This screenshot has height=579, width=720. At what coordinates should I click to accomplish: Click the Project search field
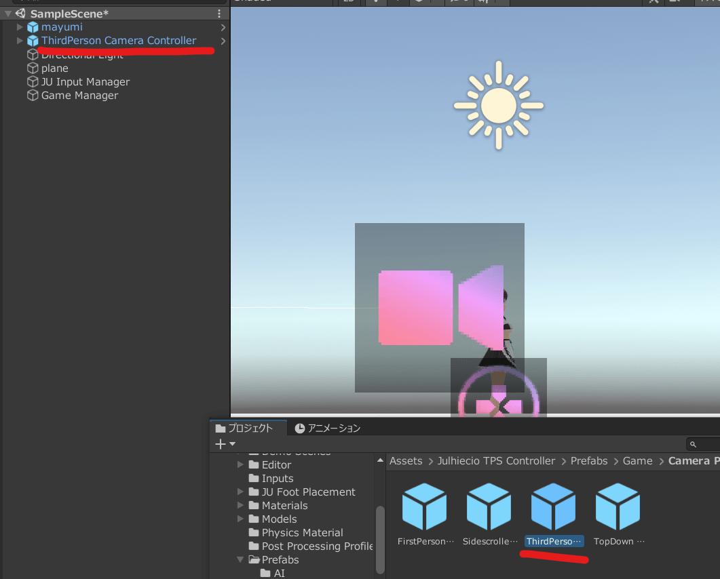(x=703, y=444)
